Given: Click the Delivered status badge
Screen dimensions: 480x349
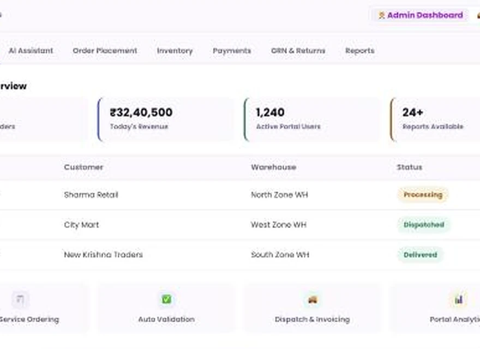Looking at the screenshot, I should coord(420,255).
